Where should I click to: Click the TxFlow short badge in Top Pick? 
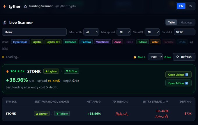coord(71,71)
